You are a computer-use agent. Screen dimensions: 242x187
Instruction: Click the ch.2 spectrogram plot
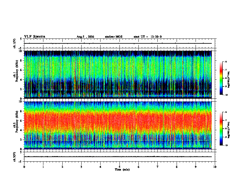[x=118, y=125]
